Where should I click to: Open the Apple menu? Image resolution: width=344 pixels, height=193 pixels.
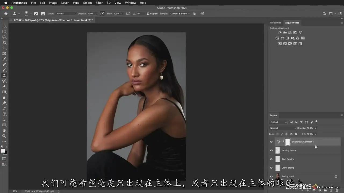5,3
